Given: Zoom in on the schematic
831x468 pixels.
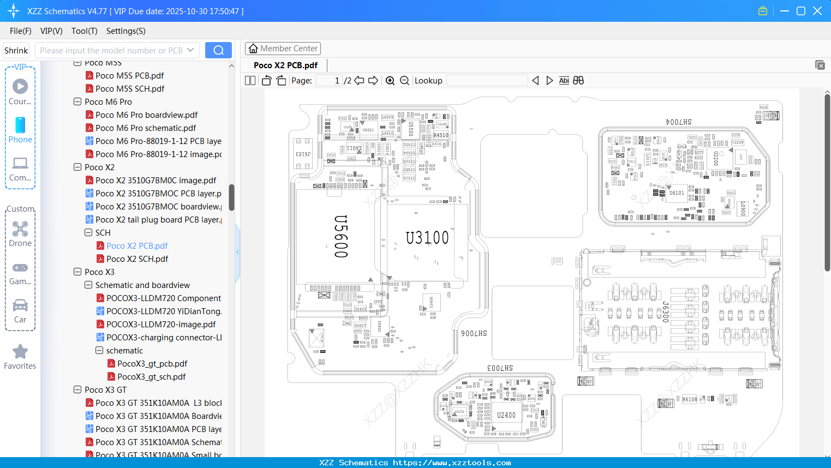Looking at the screenshot, I should pyautogui.click(x=390, y=80).
